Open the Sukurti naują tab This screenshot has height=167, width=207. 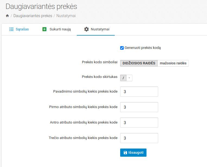[60, 29]
